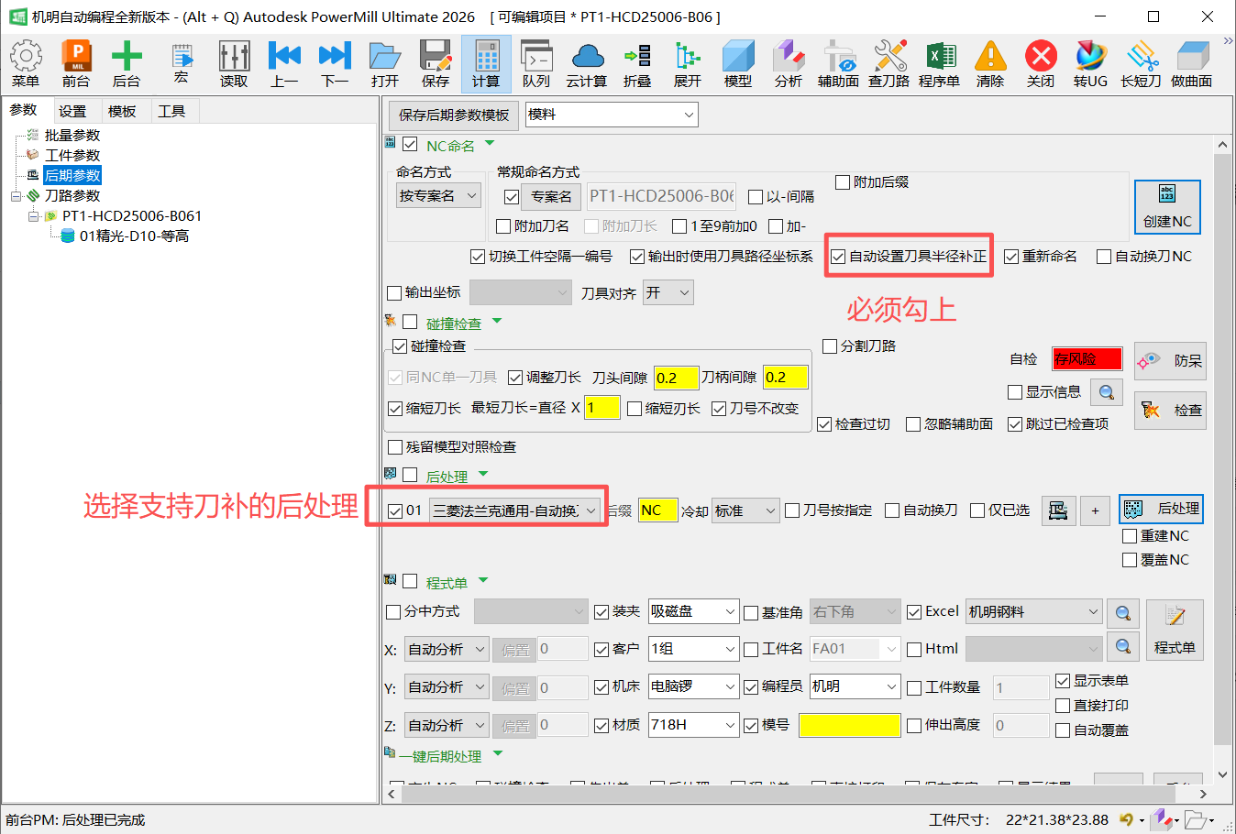The width and height of the screenshot is (1236, 834).
Task: Click the 辅助面 toolbar icon
Action: [839, 63]
